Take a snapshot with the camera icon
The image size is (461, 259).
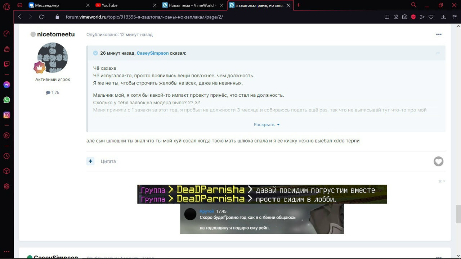point(405,17)
